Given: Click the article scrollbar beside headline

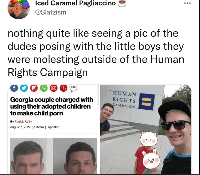Looking at the screenshot, I should (x=98, y=95).
